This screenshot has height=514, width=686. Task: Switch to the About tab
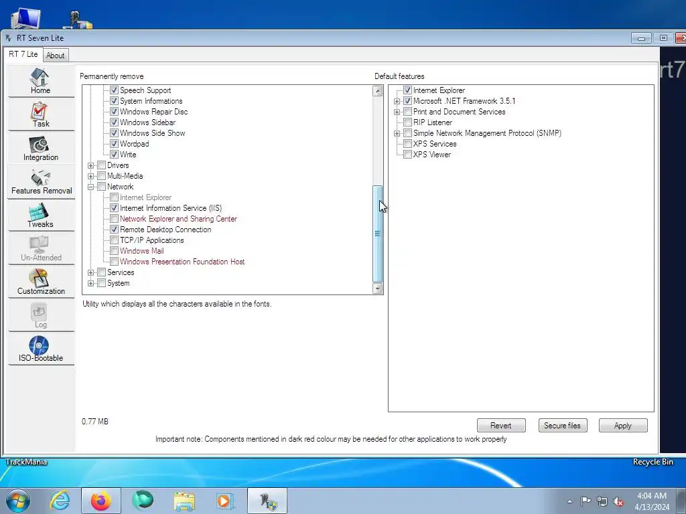coord(55,56)
